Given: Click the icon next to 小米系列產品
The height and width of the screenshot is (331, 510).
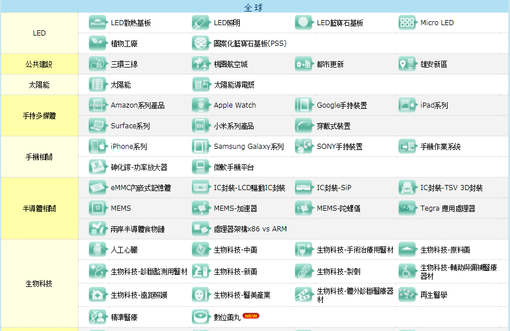Looking at the screenshot, I should 201,126.
